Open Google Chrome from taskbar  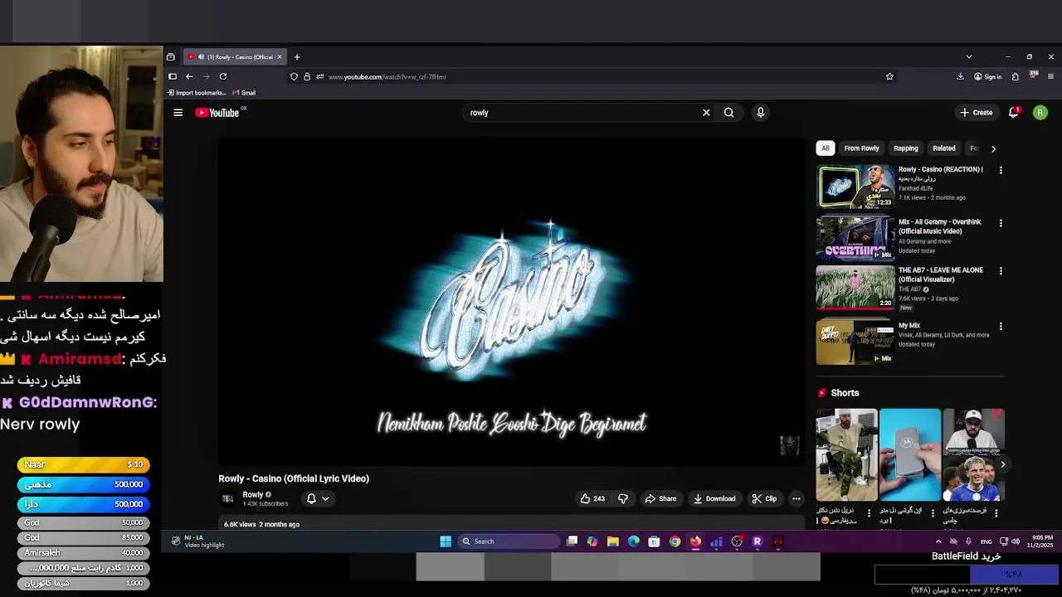click(x=675, y=541)
